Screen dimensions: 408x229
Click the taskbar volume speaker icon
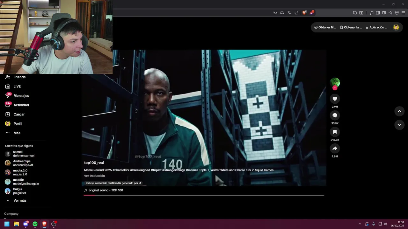click(385, 224)
